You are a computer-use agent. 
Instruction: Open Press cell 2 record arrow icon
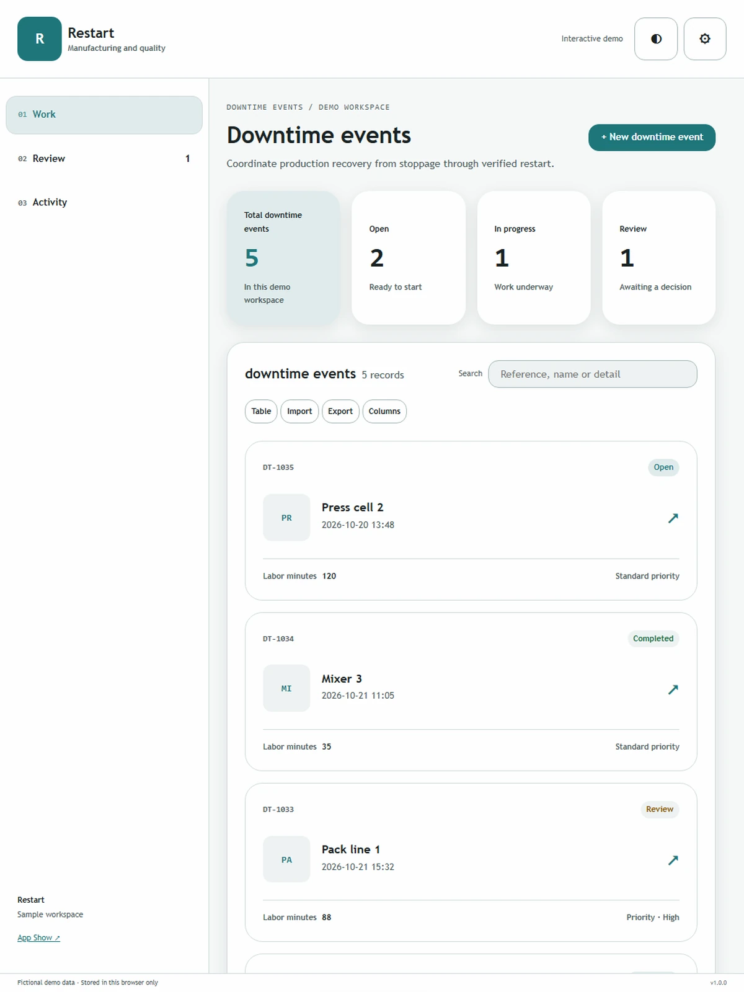point(673,518)
